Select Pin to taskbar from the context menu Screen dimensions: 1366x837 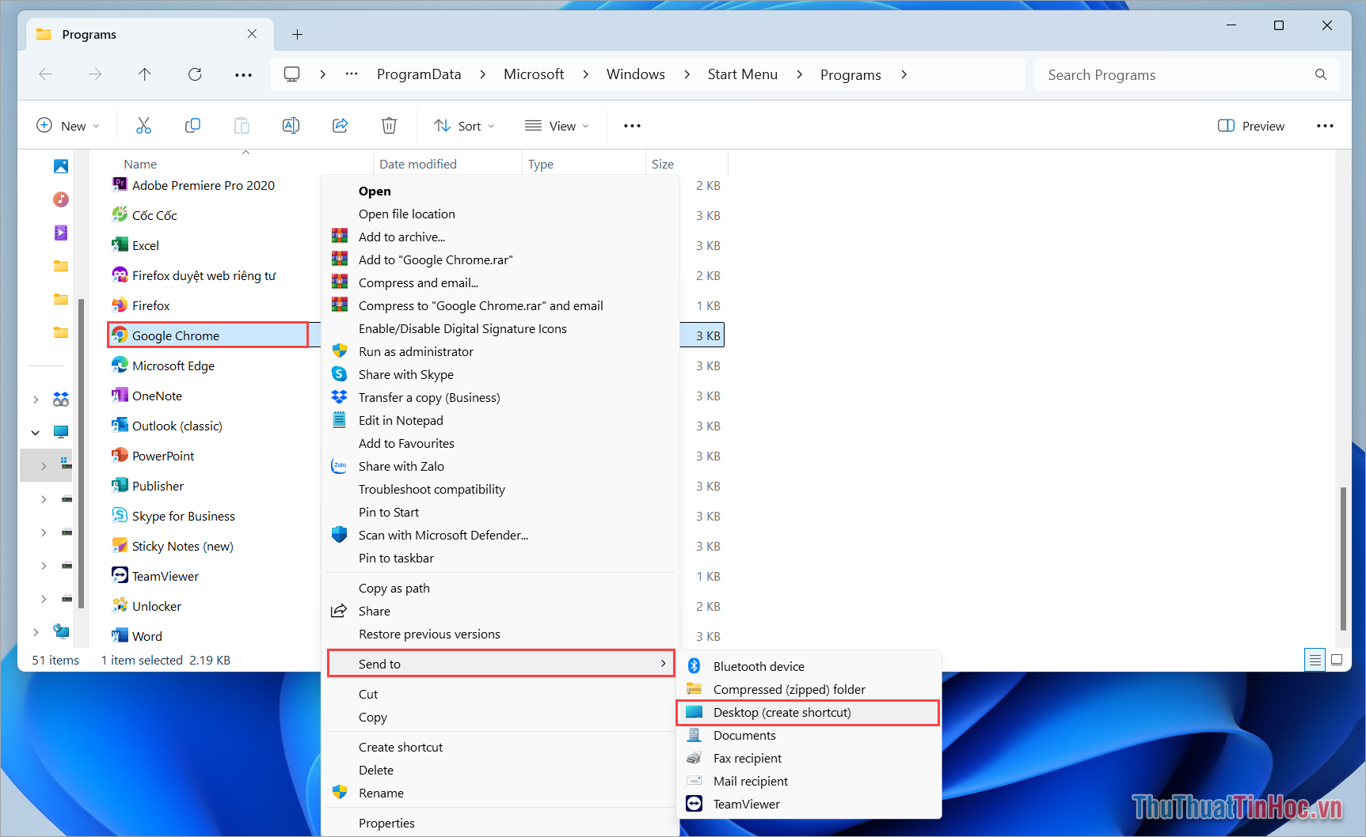point(396,558)
